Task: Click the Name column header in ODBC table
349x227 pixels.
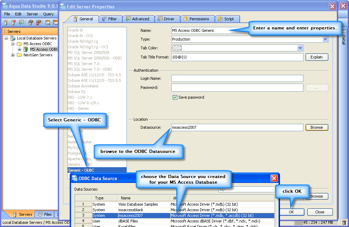Action: pos(144,198)
